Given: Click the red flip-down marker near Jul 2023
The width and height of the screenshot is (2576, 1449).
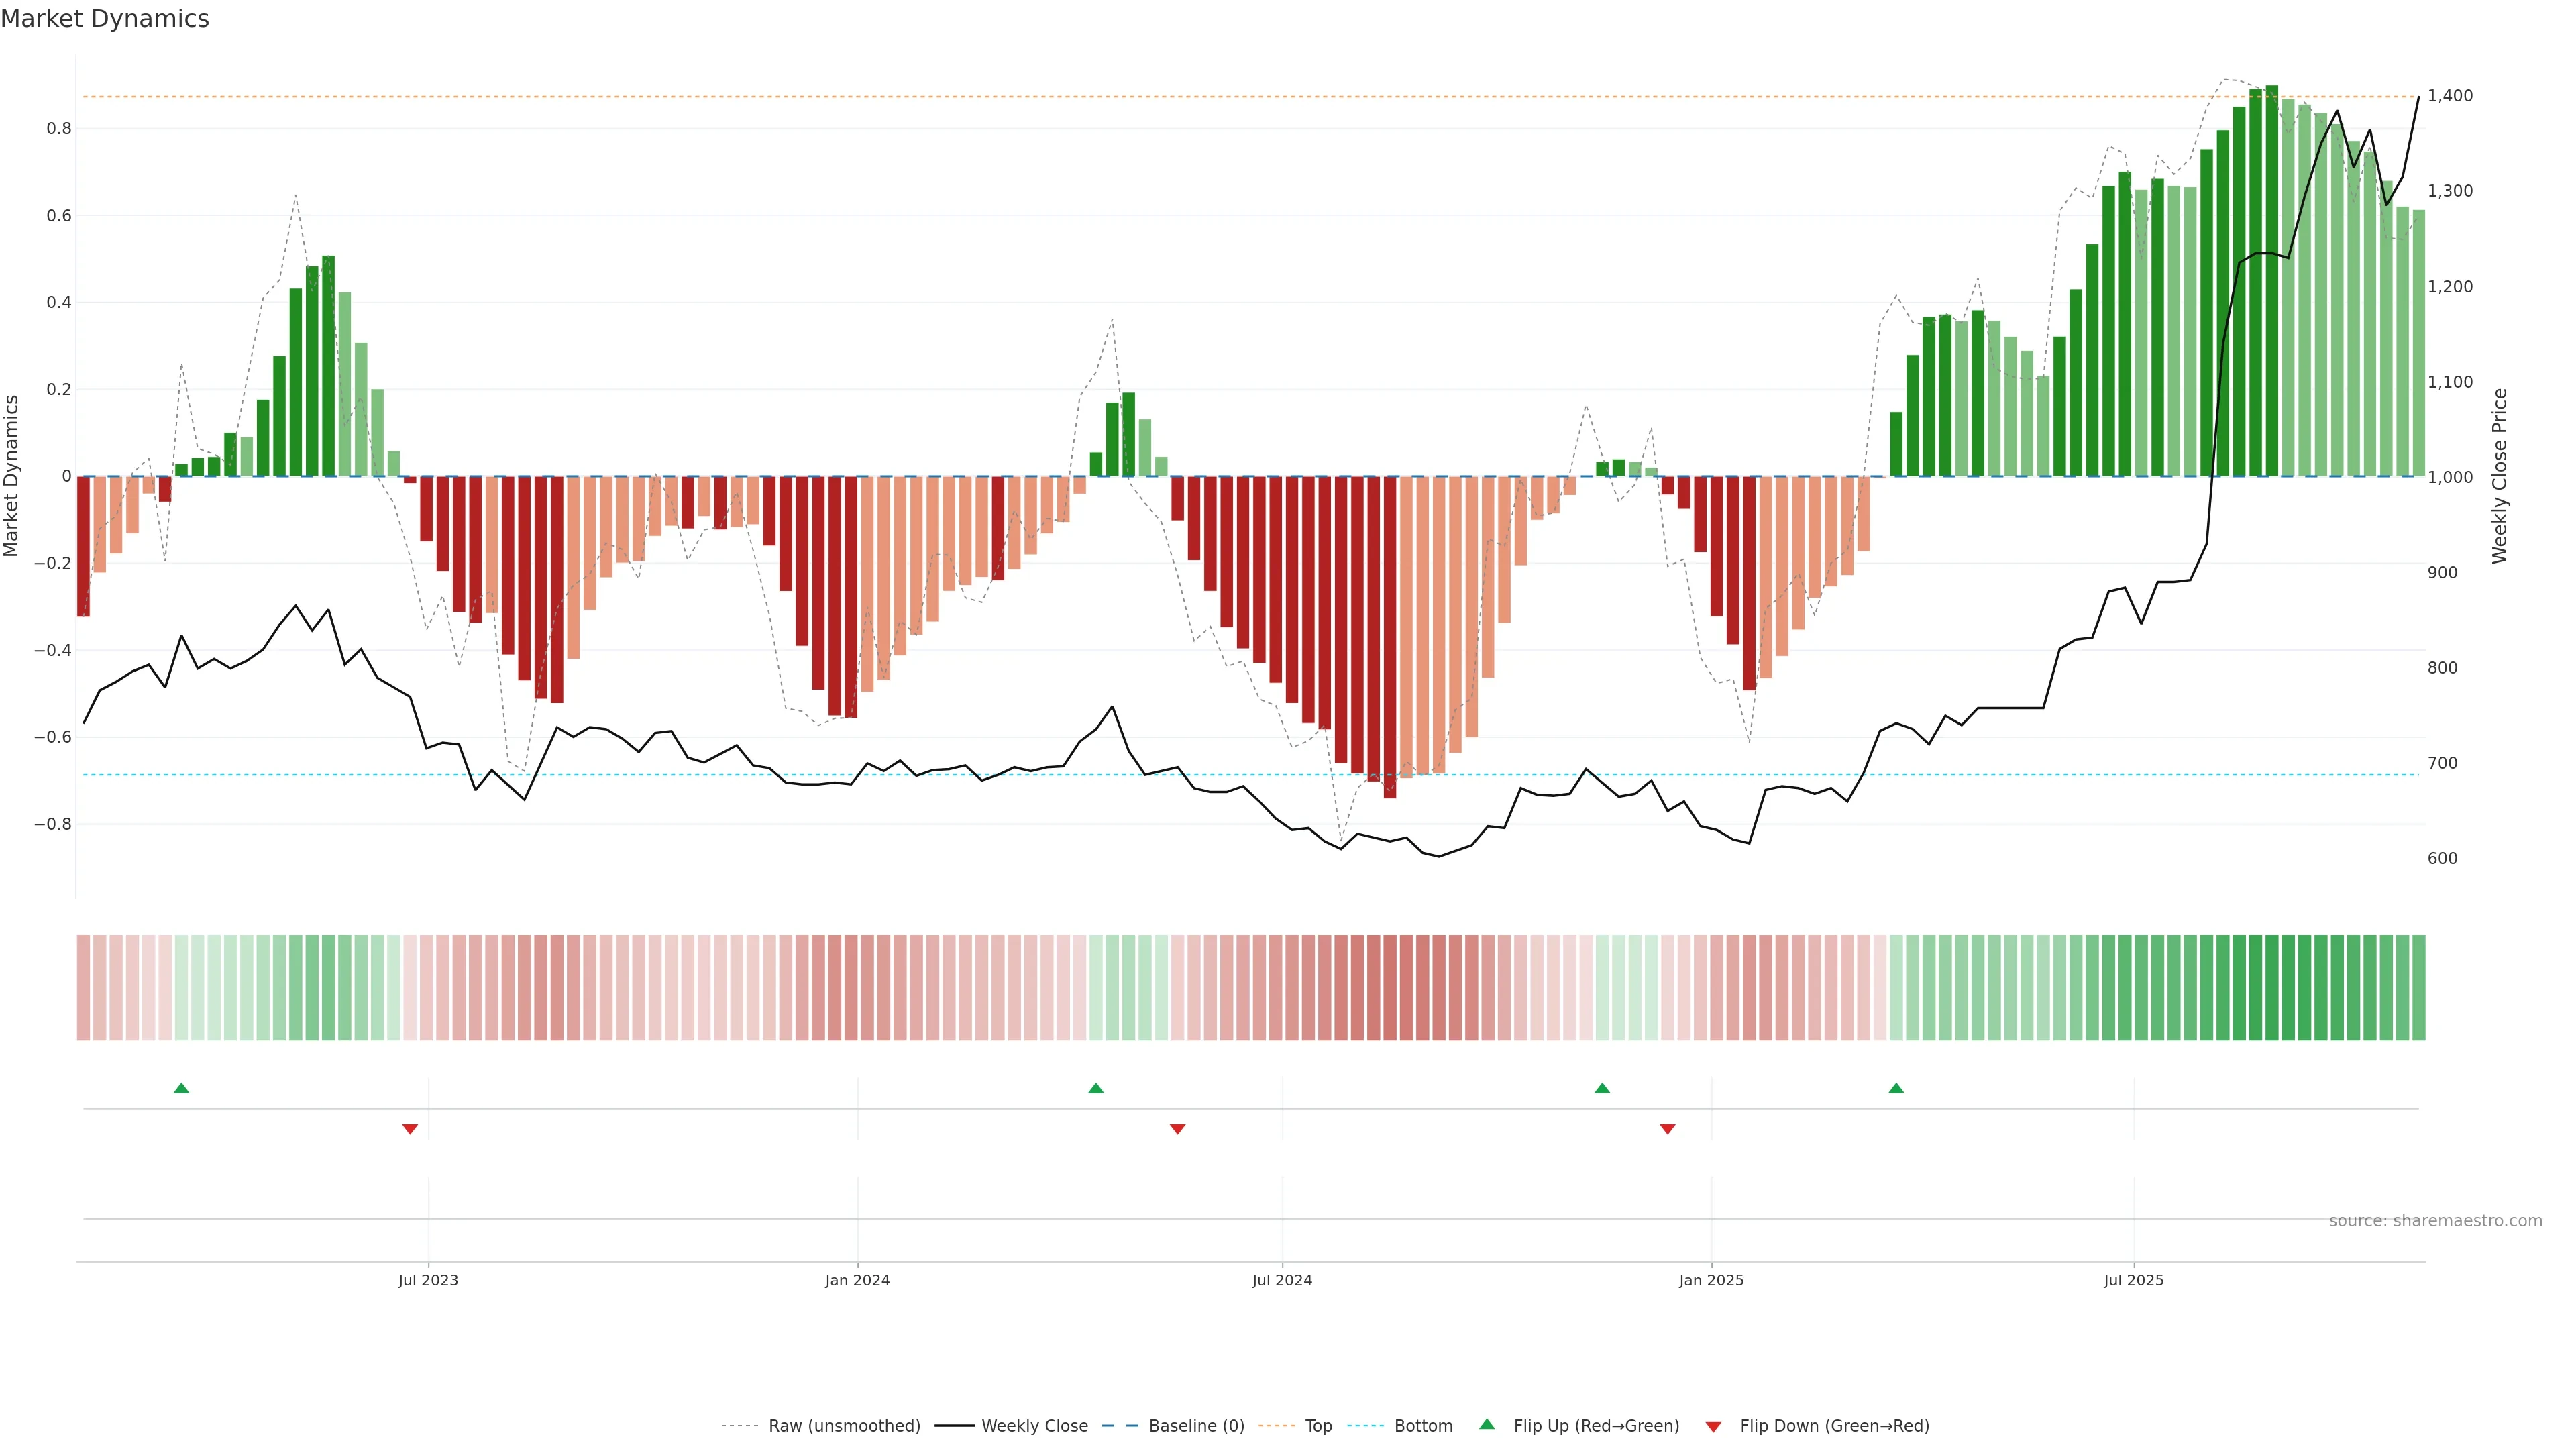Looking at the screenshot, I should 410,1129.
